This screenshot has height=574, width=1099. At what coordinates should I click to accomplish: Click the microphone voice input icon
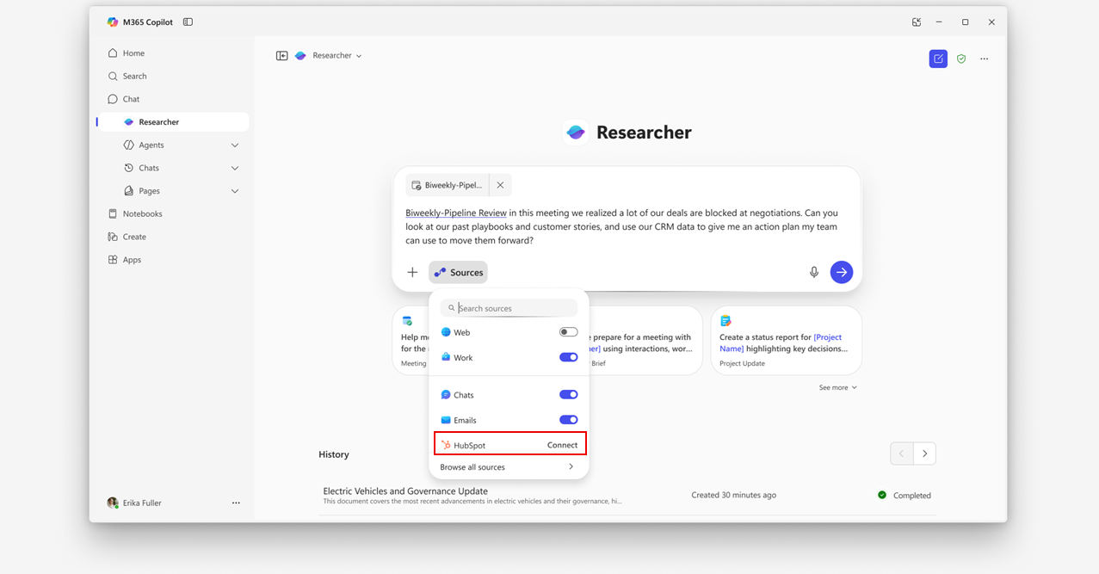click(x=813, y=272)
